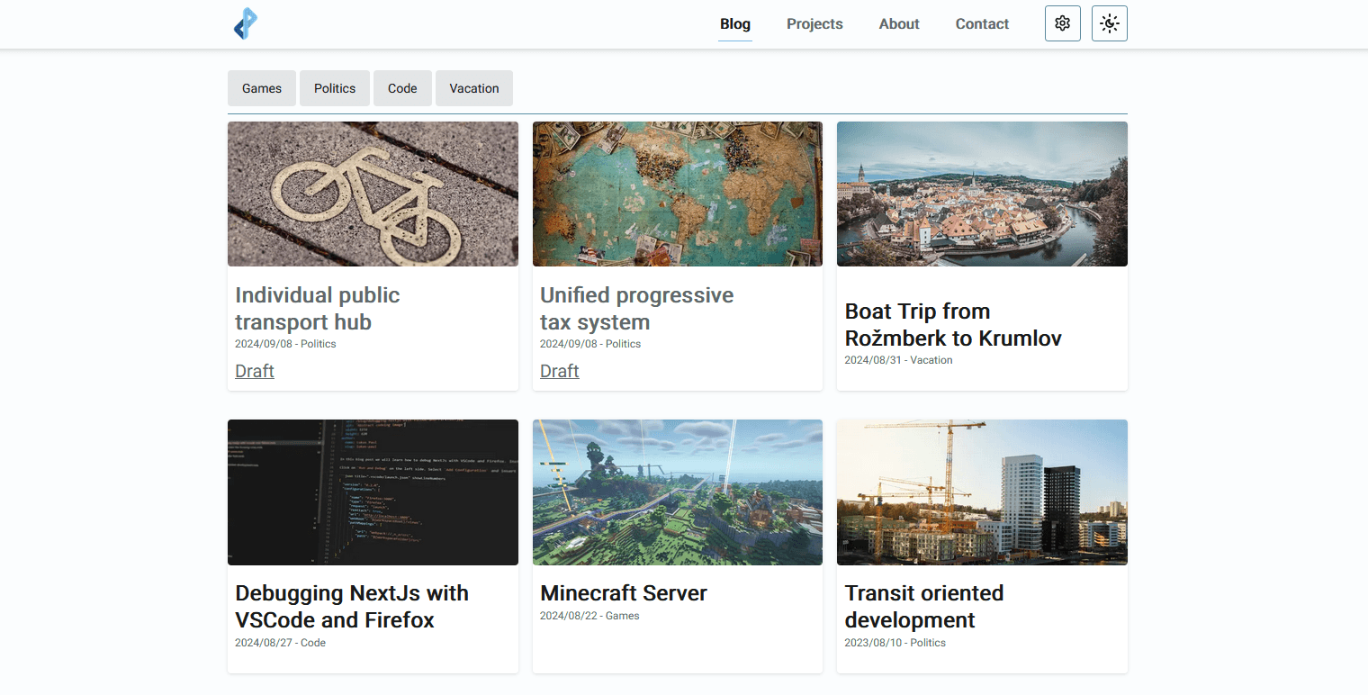Open 'Transit oriented development' post title
The image size is (1368, 695).
click(x=924, y=607)
